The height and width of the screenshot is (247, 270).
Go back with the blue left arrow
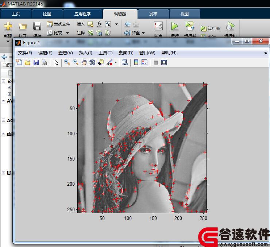pyautogui.click(x=127, y=24)
